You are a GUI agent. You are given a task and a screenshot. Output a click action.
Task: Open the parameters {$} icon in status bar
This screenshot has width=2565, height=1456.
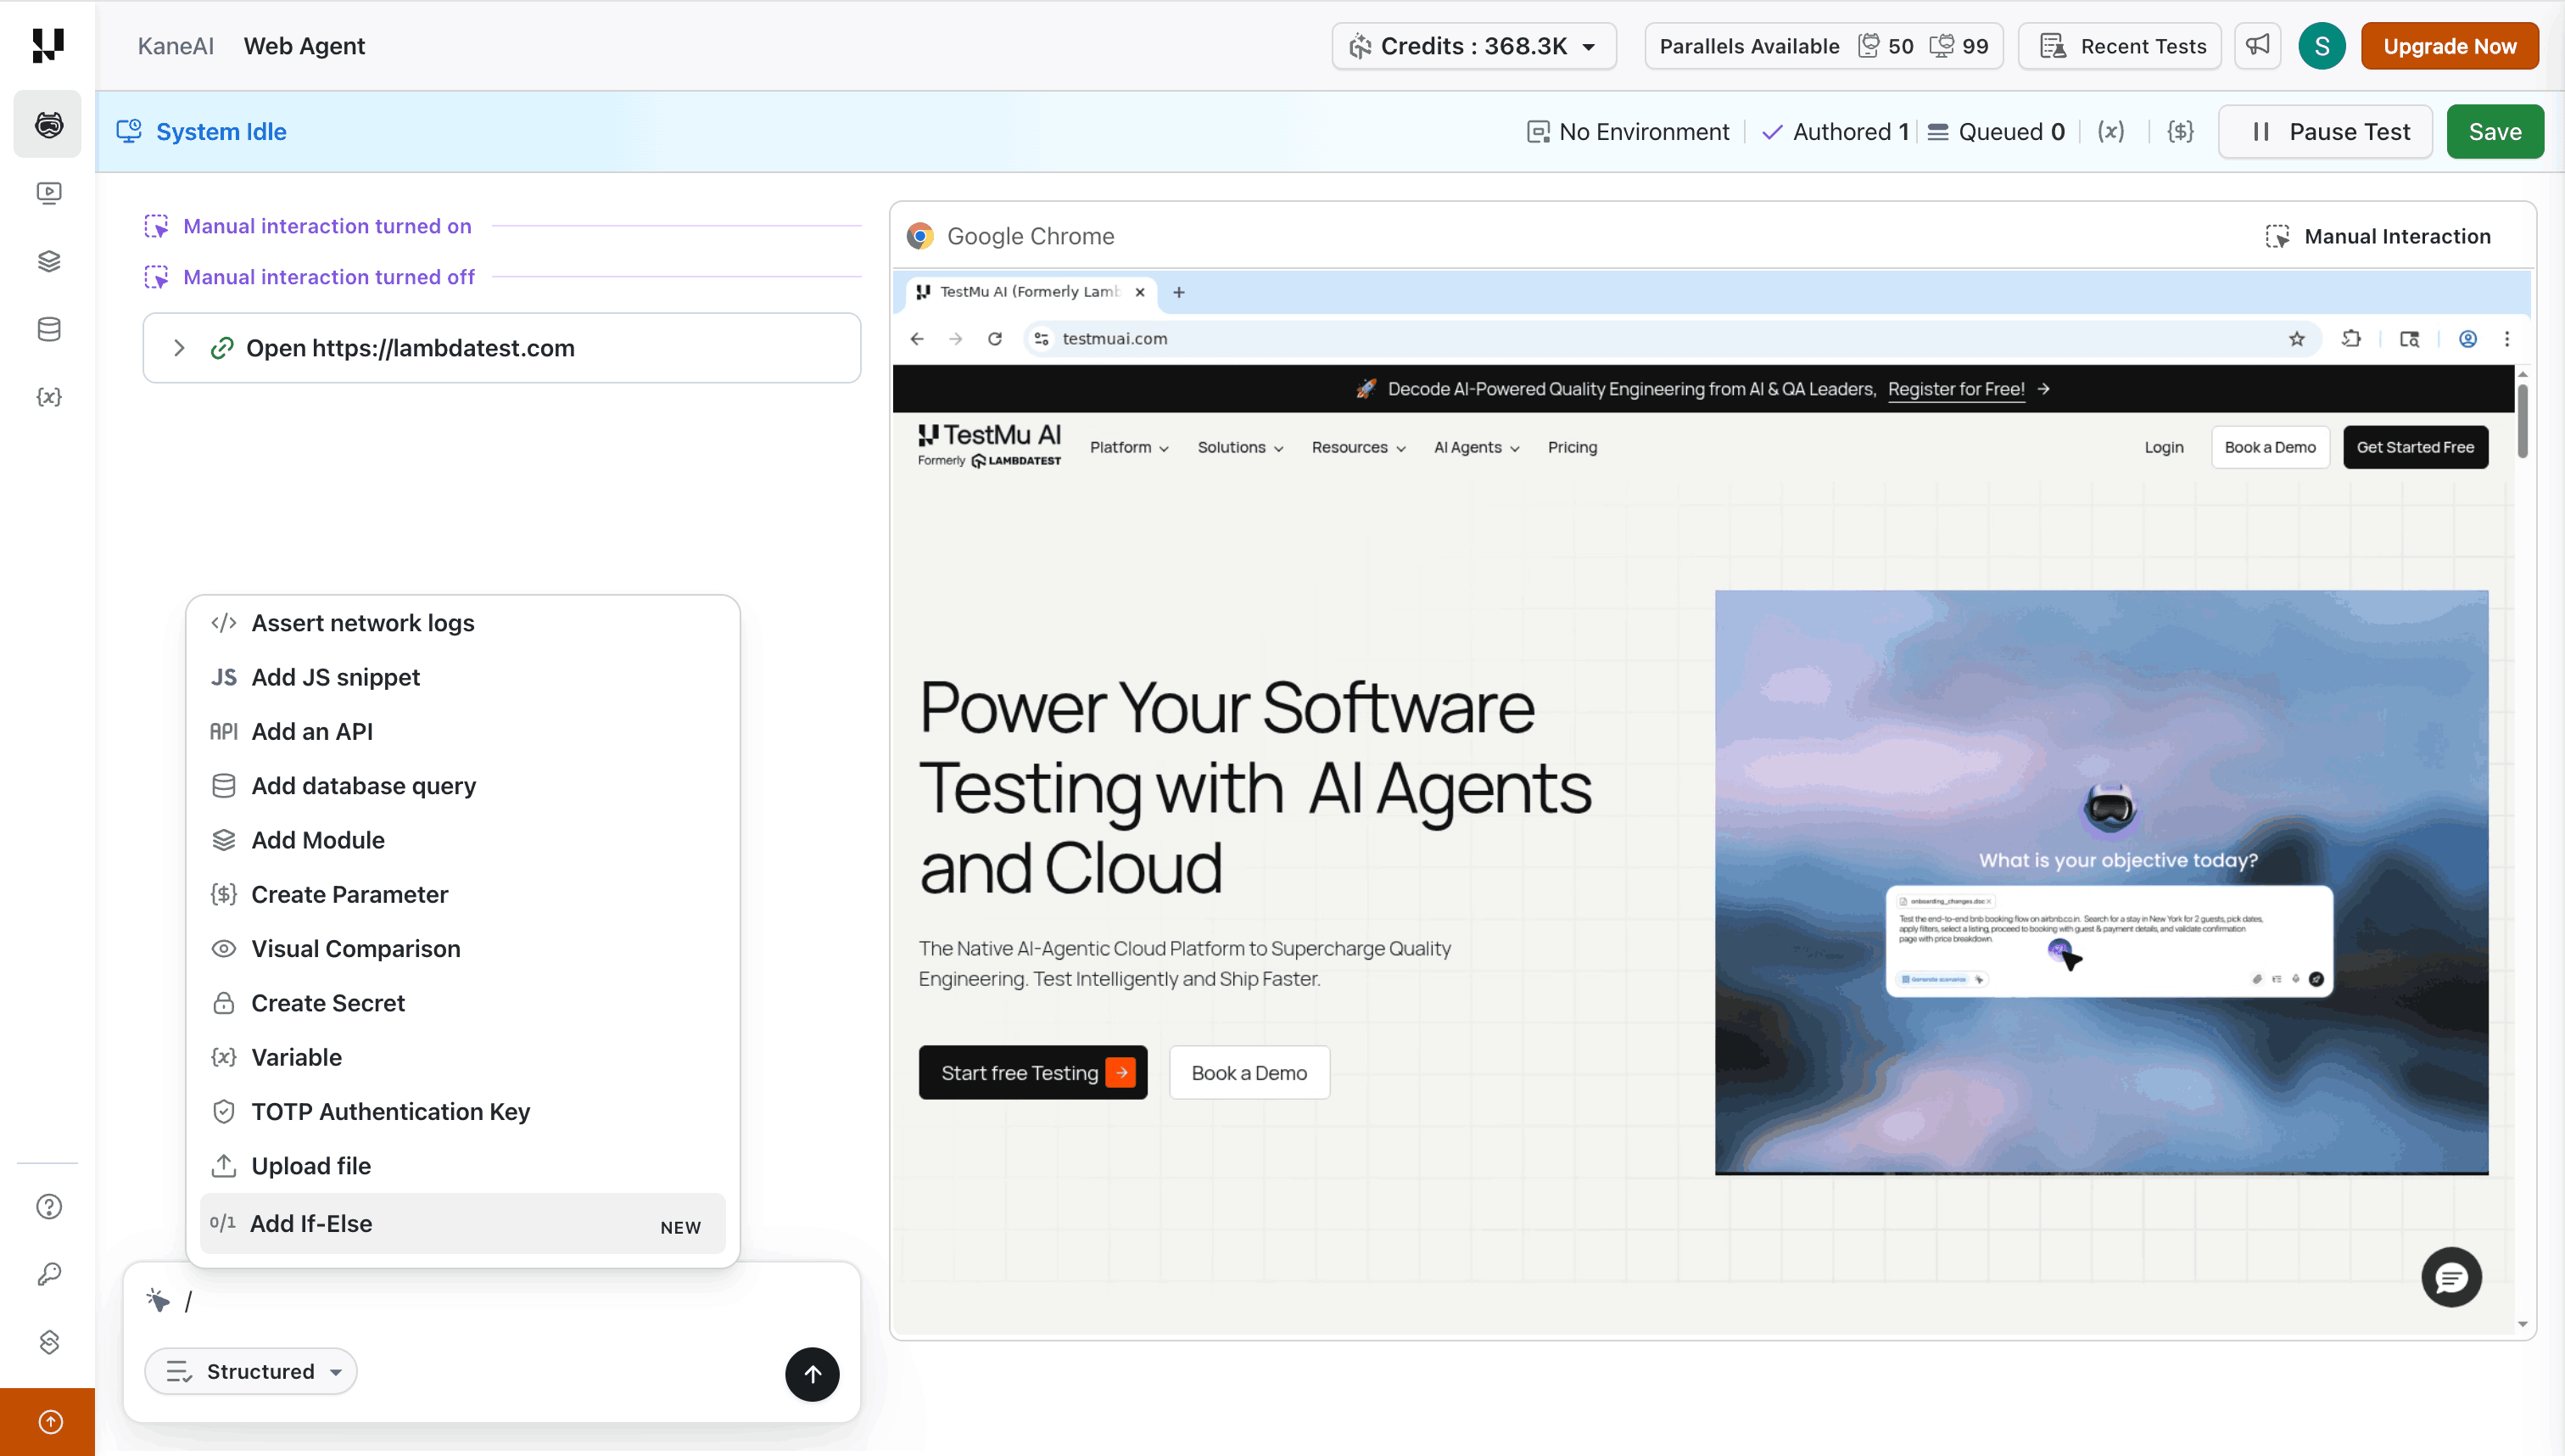(x=2180, y=132)
